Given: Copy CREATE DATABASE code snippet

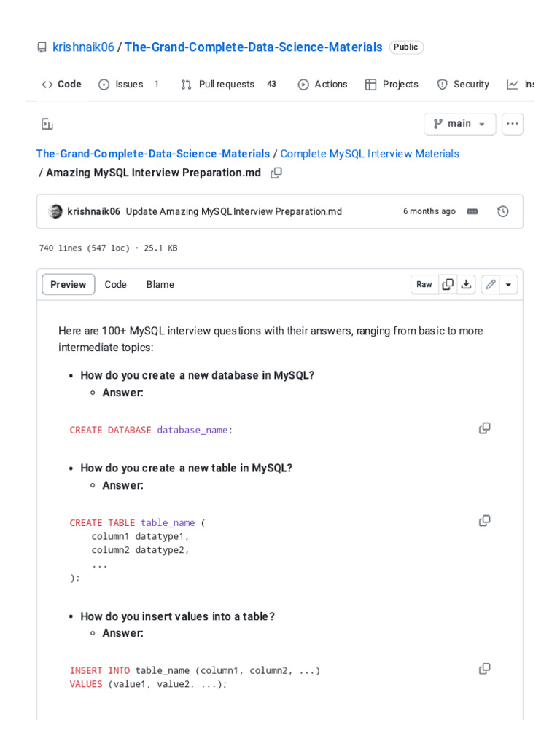Looking at the screenshot, I should pos(484,428).
